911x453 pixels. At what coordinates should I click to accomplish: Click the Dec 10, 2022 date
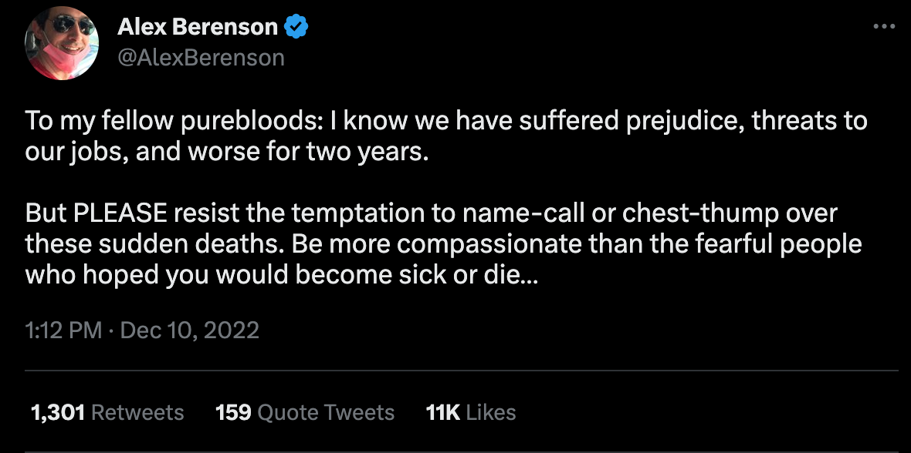(x=190, y=331)
